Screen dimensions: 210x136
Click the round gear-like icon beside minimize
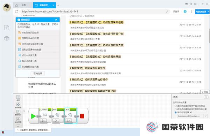coord(195,4)
